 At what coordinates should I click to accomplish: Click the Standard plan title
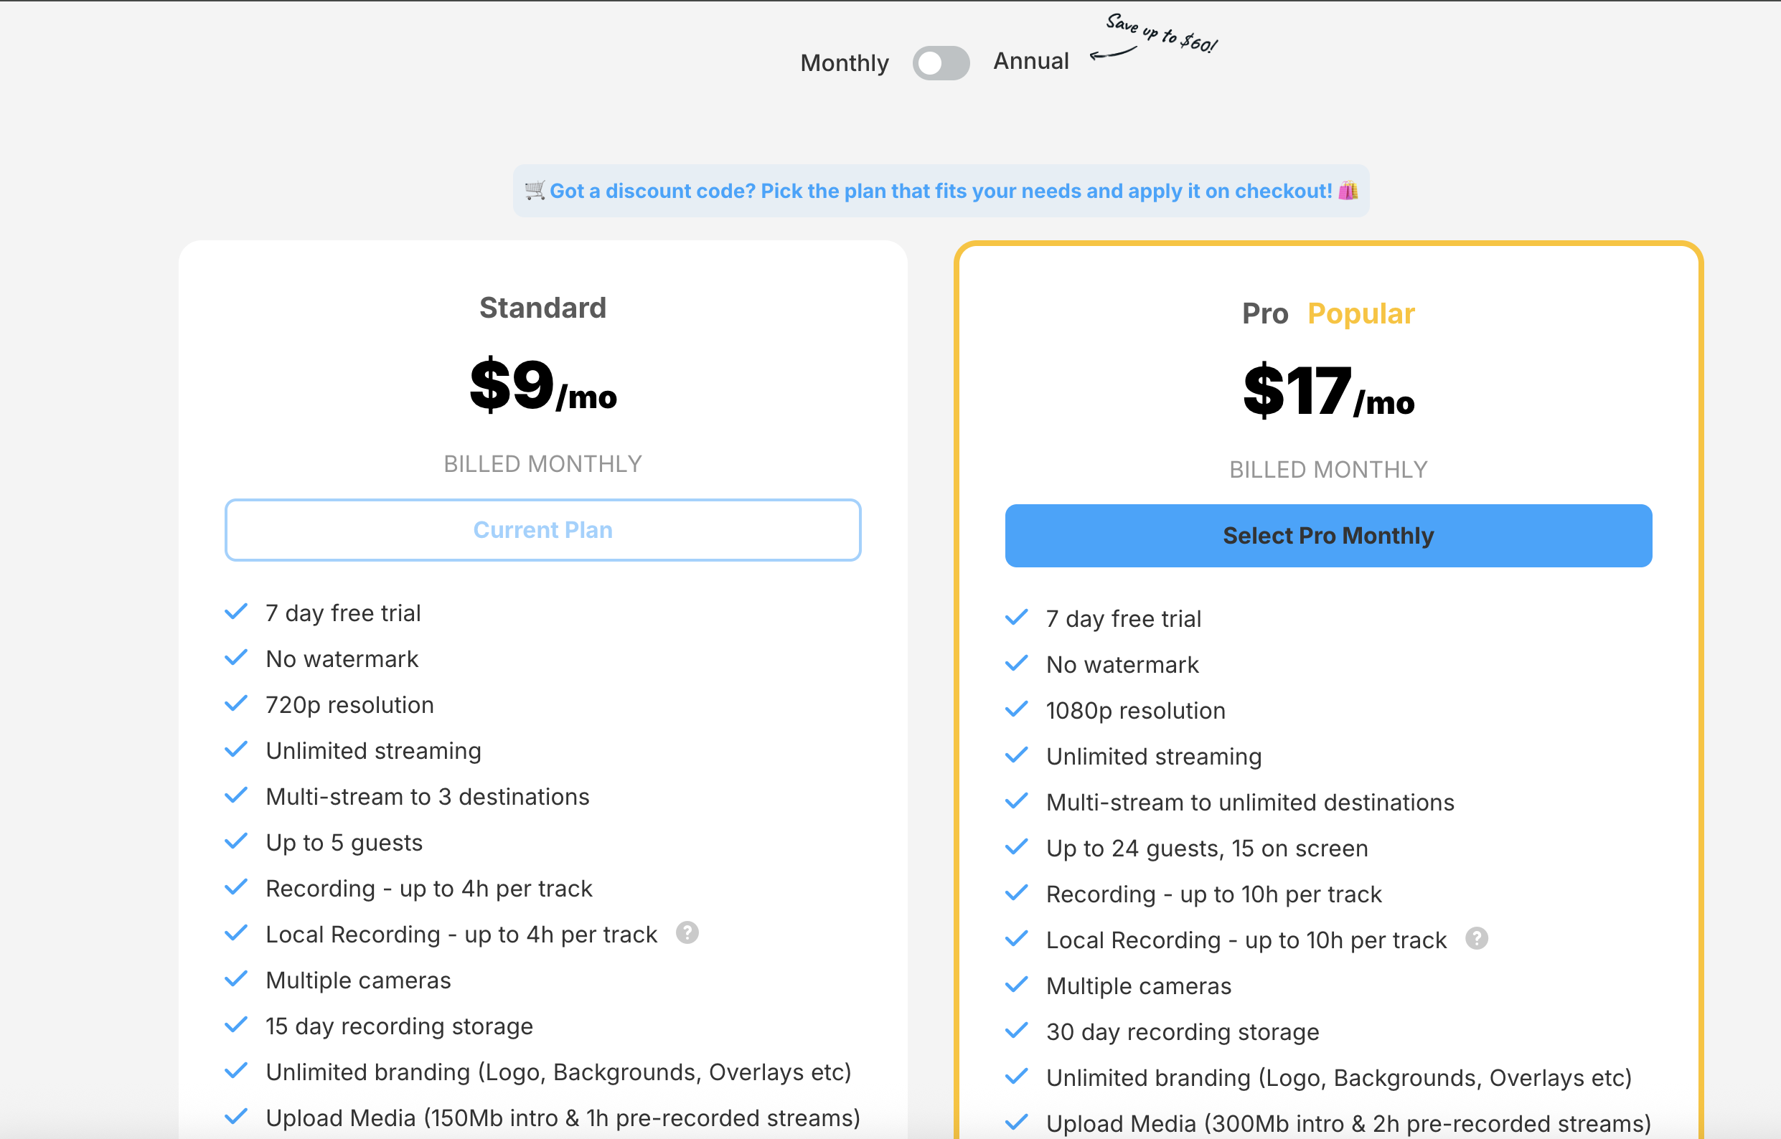[x=542, y=308]
